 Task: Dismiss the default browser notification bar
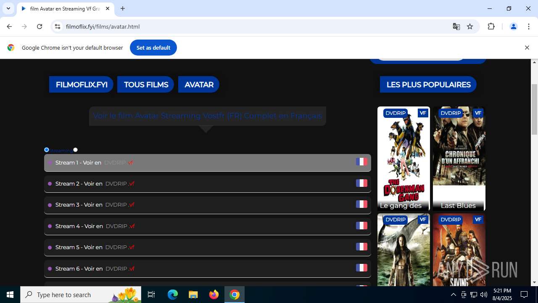click(x=527, y=48)
